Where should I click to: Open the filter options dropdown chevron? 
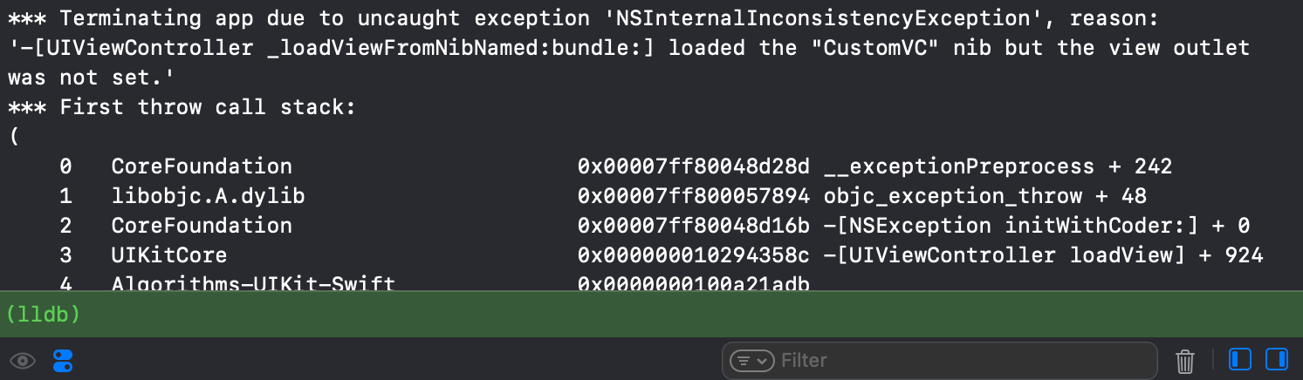(x=751, y=360)
